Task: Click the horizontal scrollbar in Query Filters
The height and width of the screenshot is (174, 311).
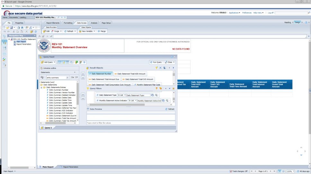Action: coord(117,105)
